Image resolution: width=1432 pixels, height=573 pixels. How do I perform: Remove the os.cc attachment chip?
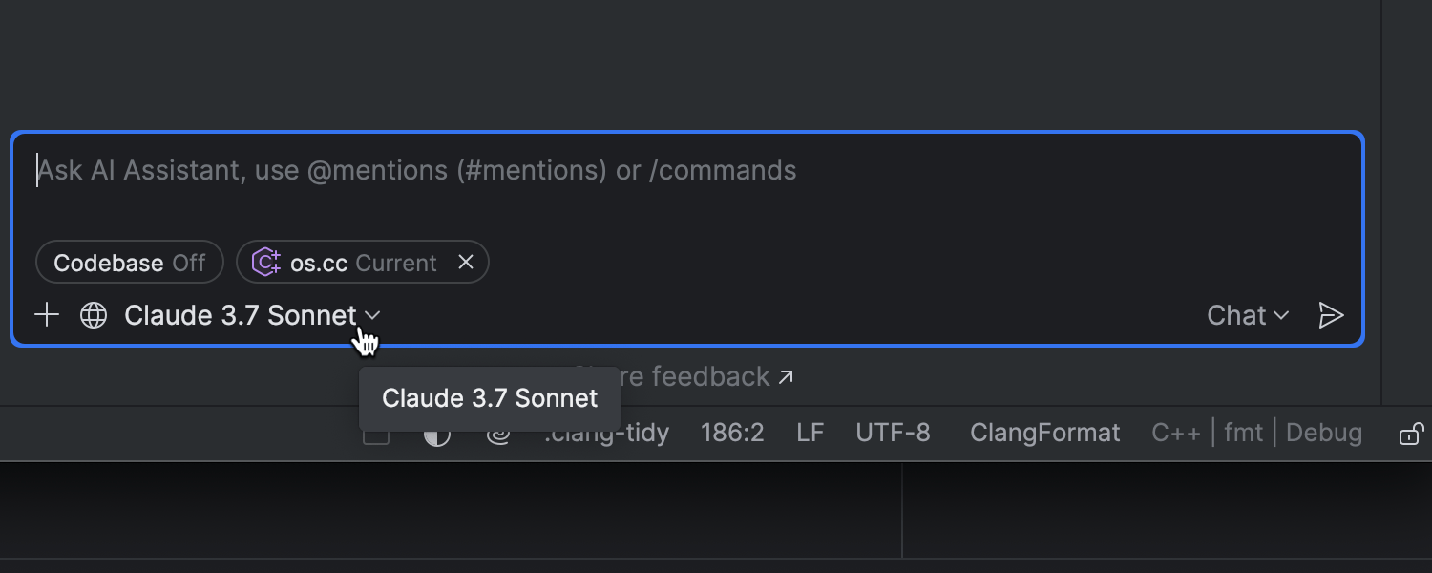click(466, 263)
